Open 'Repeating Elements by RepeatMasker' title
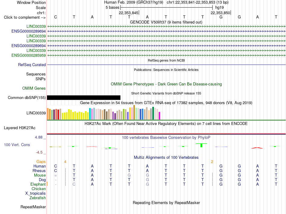The height and width of the screenshot is (214, 286). 166,203
